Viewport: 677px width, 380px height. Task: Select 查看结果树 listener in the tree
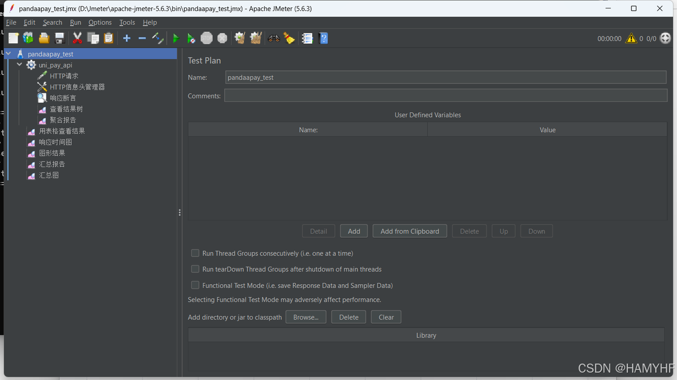pos(66,109)
